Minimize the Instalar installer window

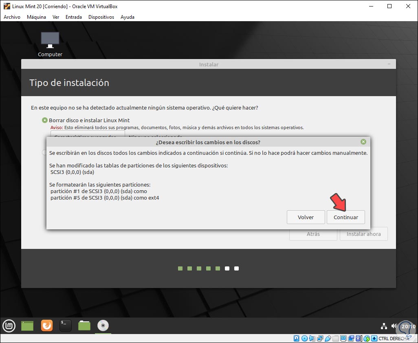click(x=389, y=64)
